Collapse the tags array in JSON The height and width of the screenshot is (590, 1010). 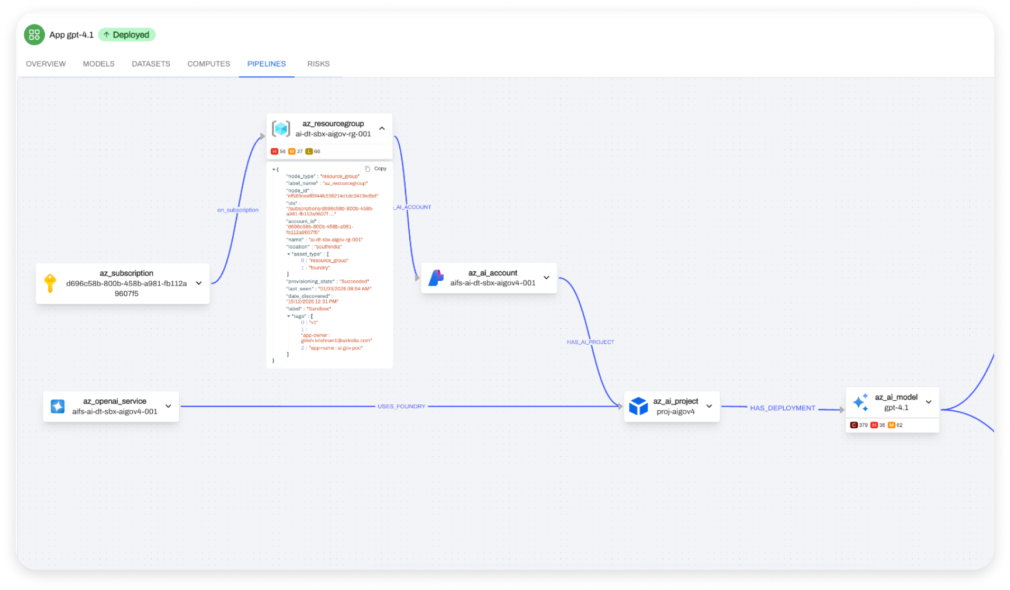tap(289, 316)
